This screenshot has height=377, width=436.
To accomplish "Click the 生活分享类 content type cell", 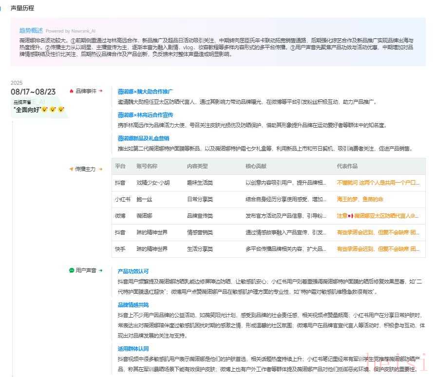I will 200,249.
